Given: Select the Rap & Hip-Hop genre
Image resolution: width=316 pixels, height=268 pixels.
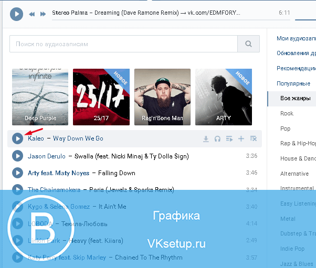Looking at the screenshot, I should point(298,143).
